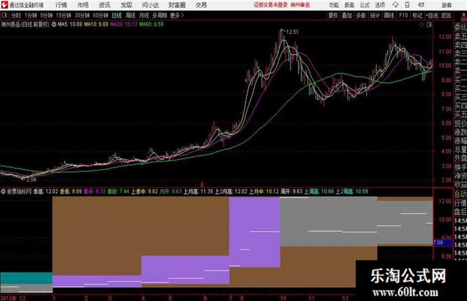The height and width of the screenshot is (301, 467).
Task: Click the 12.51 high price label
Action: click(292, 32)
